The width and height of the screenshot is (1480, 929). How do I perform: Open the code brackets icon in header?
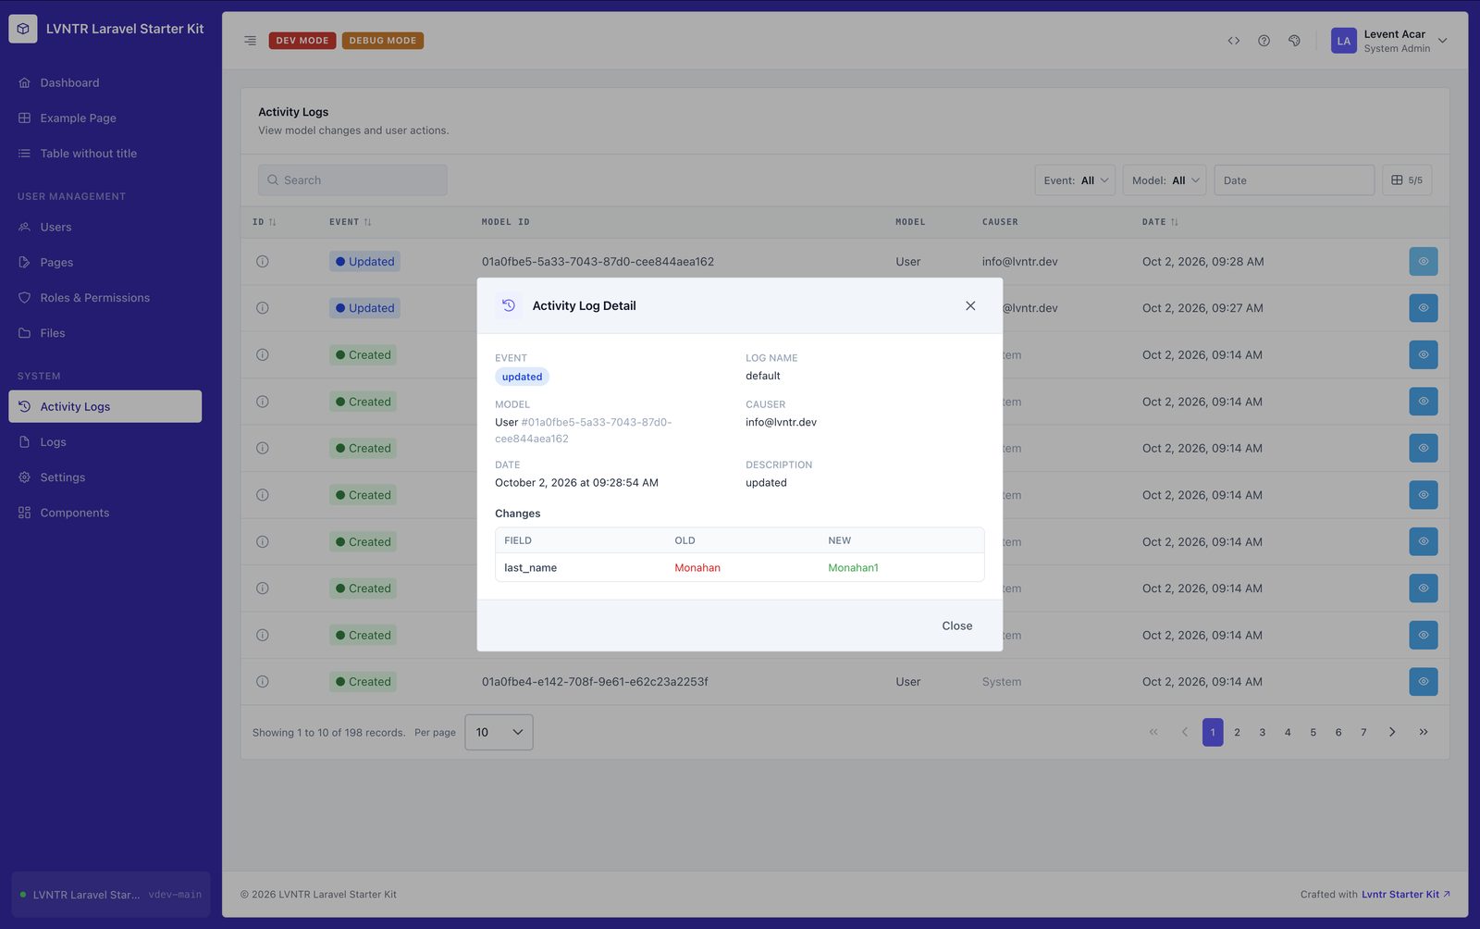pyautogui.click(x=1233, y=41)
